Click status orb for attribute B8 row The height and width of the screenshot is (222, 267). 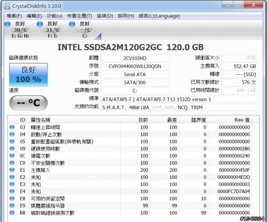click(x=12, y=213)
